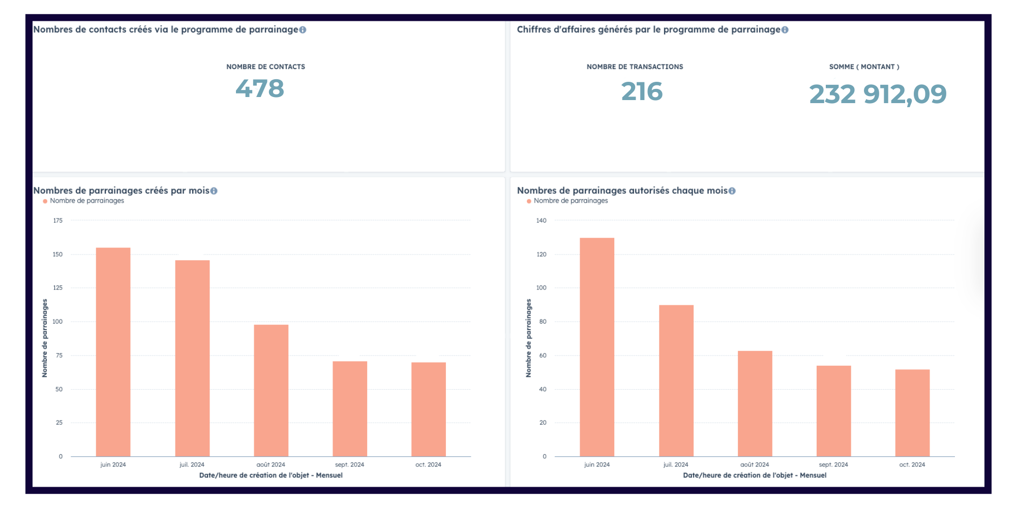
Task: Click oct. 2024 bar in créés chart
Action: click(429, 409)
